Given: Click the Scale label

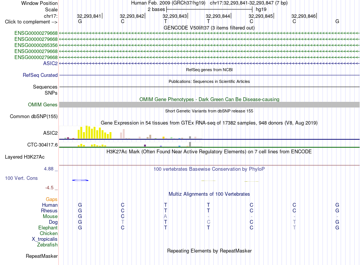Looking at the screenshot, I should point(51,9).
